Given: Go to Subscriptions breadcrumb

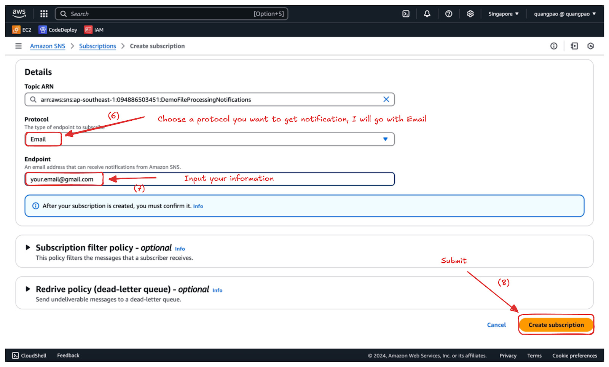Looking at the screenshot, I should tap(97, 46).
